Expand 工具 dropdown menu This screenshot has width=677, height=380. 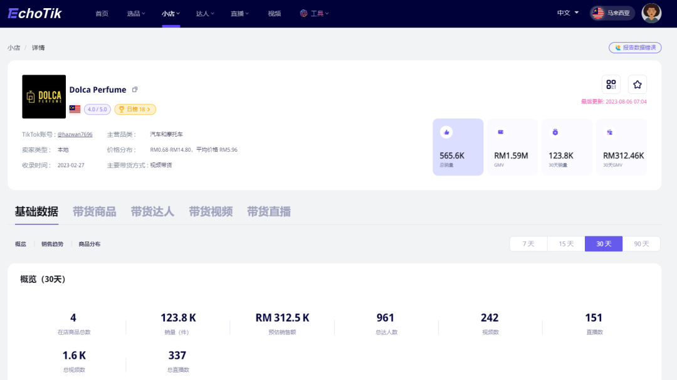click(x=320, y=13)
